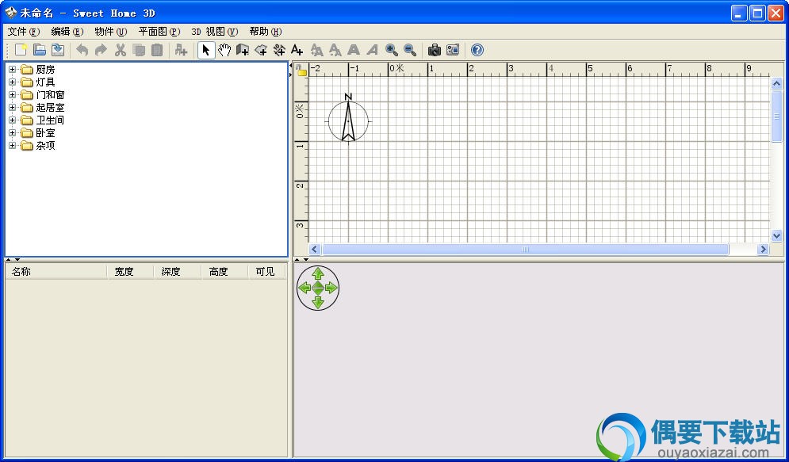789x462 pixels.
Task: Choose the Create walls tool
Action: pyautogui.click(x=243, y=50)
